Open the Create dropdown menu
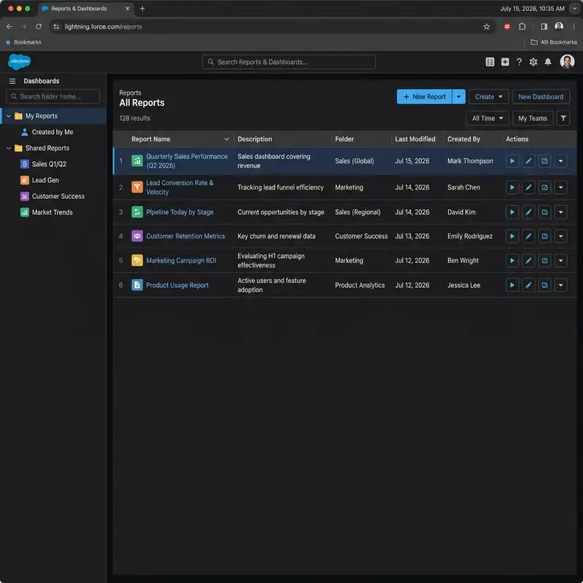The width and height of the screenshot is (583, 583). click(x=488, y=97)
